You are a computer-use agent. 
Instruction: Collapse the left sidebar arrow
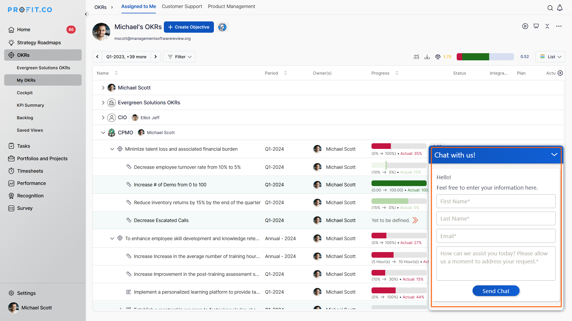pos(86,14)
